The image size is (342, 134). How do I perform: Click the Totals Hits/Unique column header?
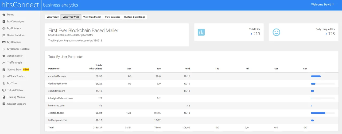point(96,67)
